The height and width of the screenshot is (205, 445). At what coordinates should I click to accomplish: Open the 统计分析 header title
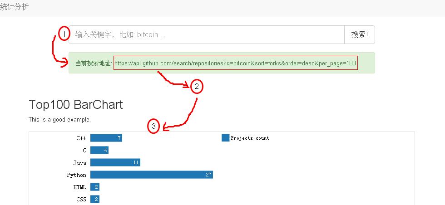[15, 7]
